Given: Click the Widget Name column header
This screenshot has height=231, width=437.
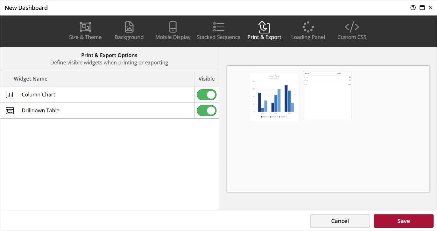Looking at the screenshot, I should (31, 79).
